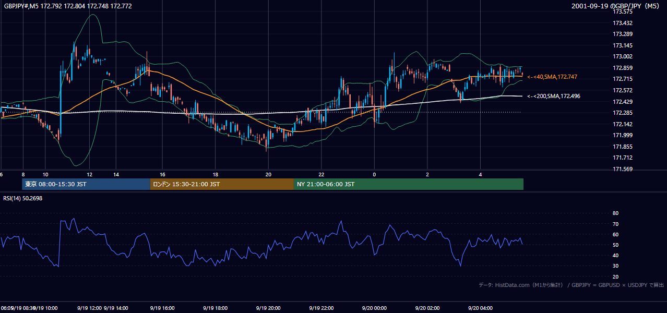The height and width of the screenshot is (313, 667).
Task: Click price axis value 171.999
Action: (x=623, y=135)
